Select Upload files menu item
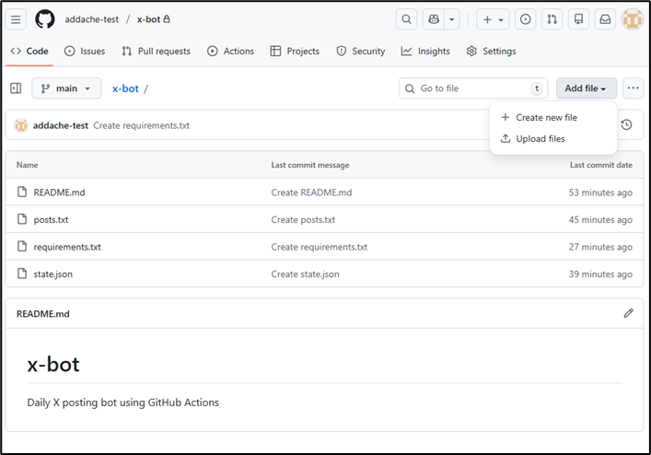This screenshot has height=455, width=651. point(541,139)
